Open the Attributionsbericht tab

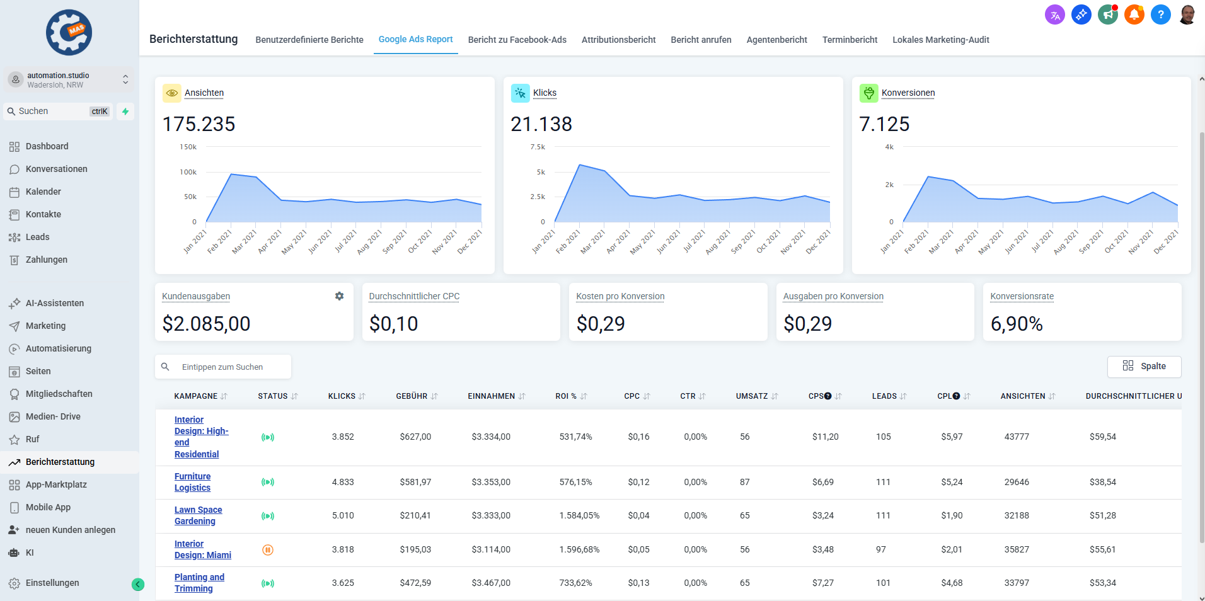(618, 40)
